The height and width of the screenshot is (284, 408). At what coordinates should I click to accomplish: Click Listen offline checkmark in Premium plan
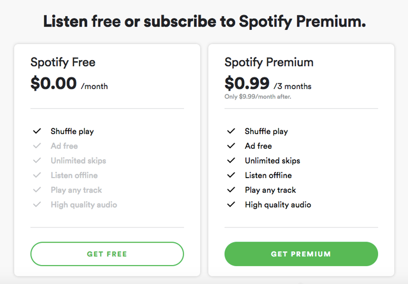click(231, 175)
